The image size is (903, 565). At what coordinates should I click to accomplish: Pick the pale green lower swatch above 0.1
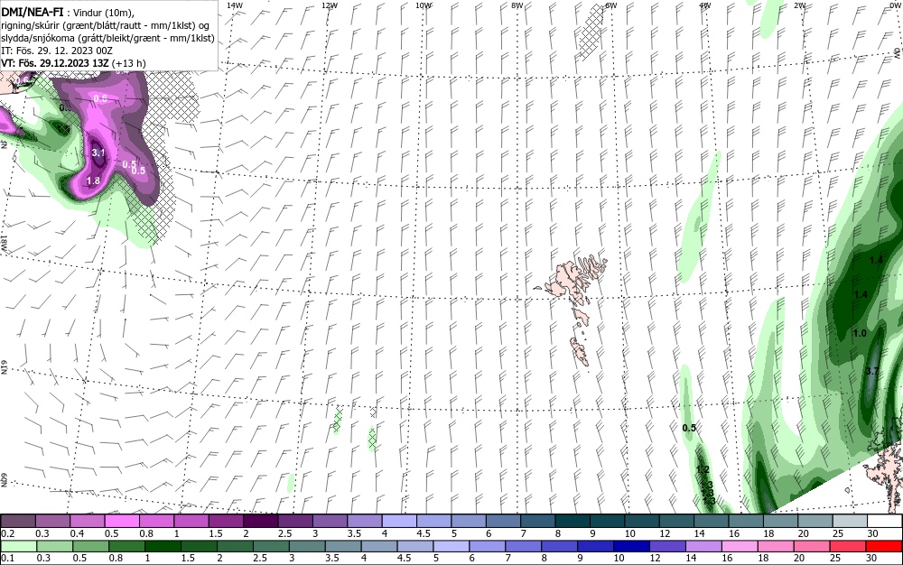[x=18, y=546]
